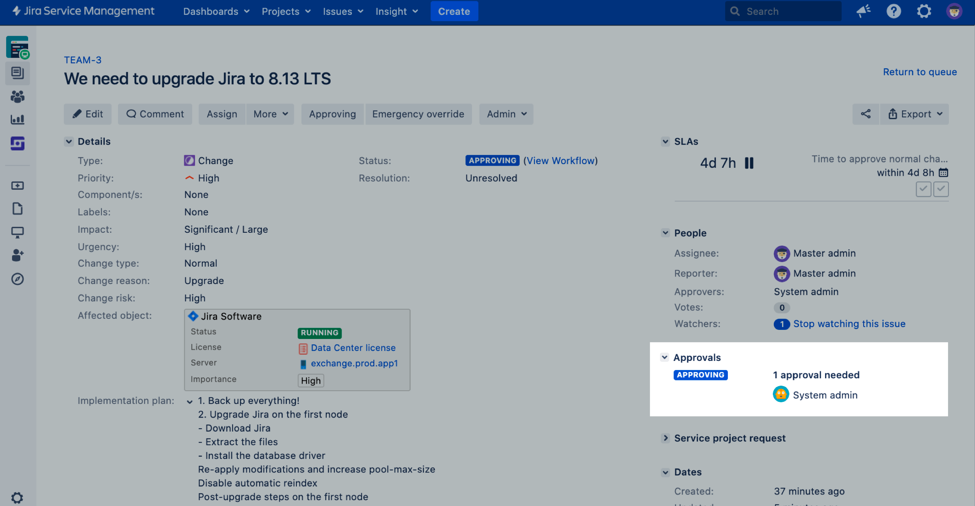
Task: Click the Raise a request sidebar icon
Action: pos(17,186)
